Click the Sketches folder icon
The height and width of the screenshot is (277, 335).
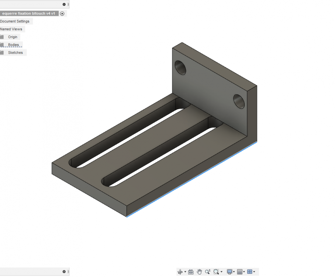2,52
